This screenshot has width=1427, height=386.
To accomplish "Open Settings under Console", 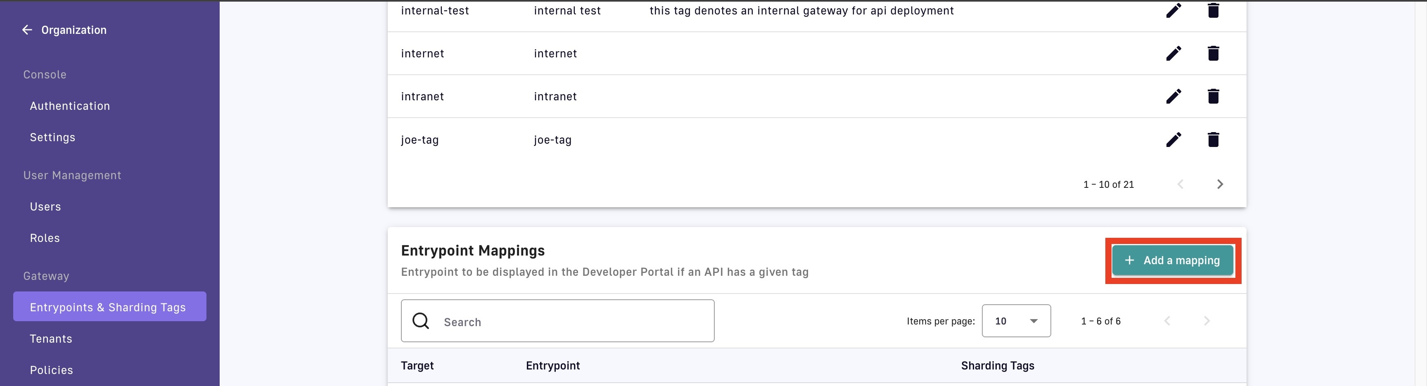I will point(52,137).
